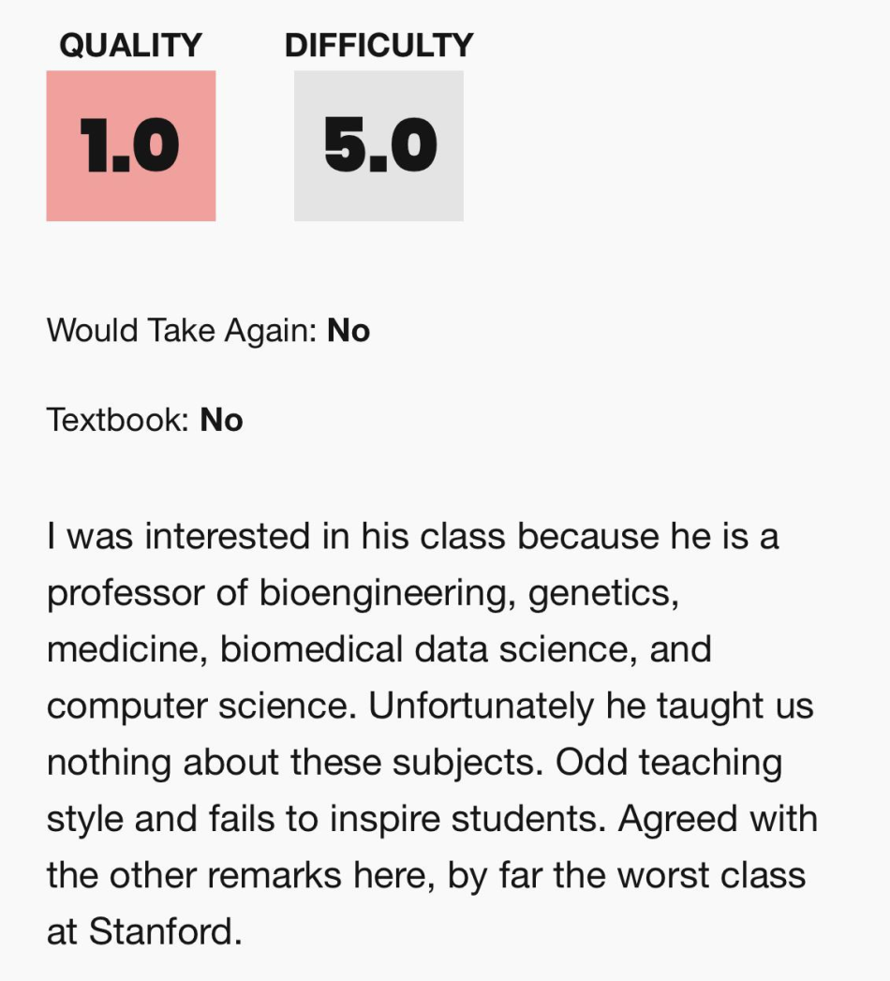Click the phrase 'Agreed with' in the review
The image size is (890, 981).
[x=718, y=818]
